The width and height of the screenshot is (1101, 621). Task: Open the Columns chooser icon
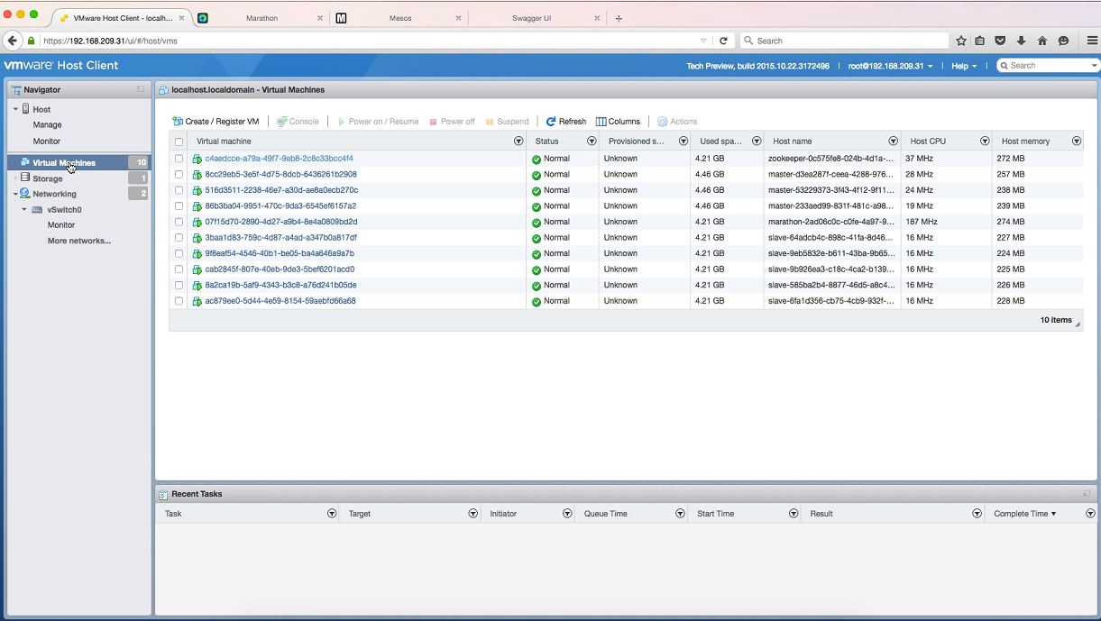tap(601, 122)
